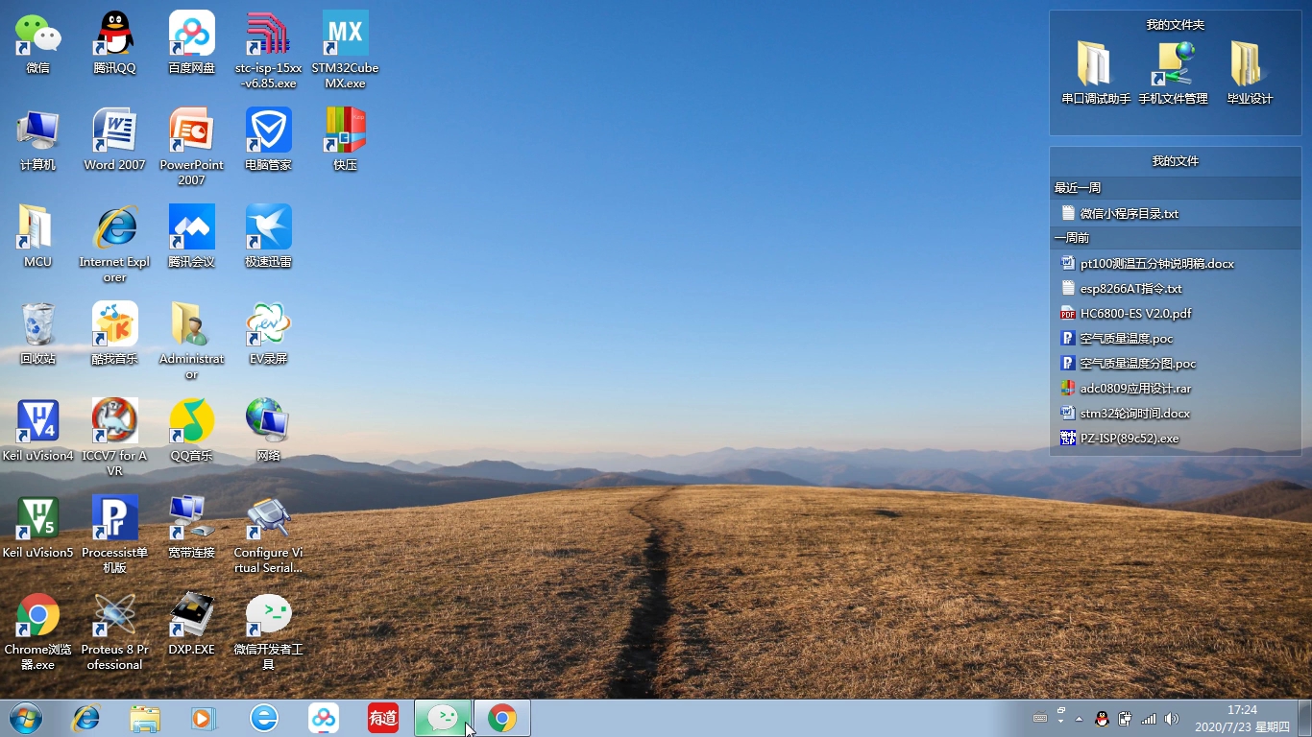Open the 手机文件管理 shortcut in 我的文件夹
The height and width of the screenshot is (737, 1312).
tap(1173, 72)
